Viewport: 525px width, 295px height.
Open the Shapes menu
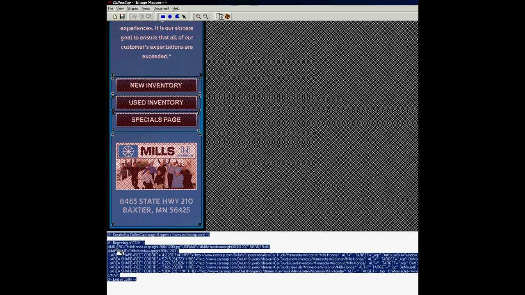click(x=132, y=9)
